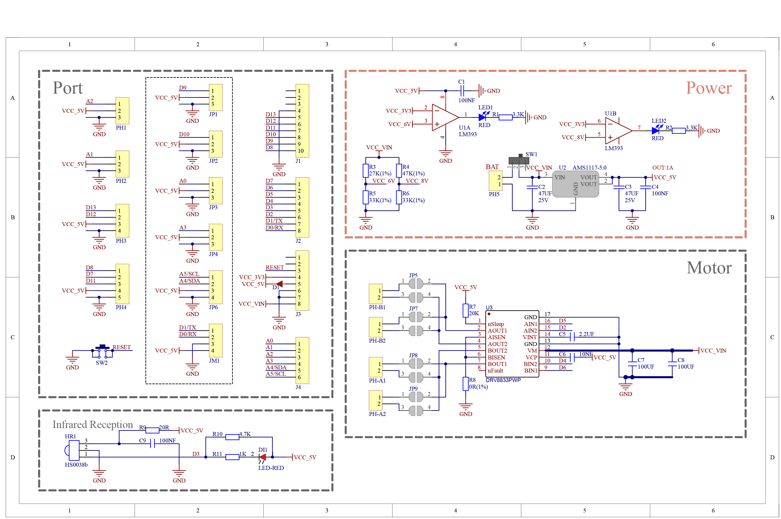
Task: Select the JM1 serial header
Action: tap(216, 340)
